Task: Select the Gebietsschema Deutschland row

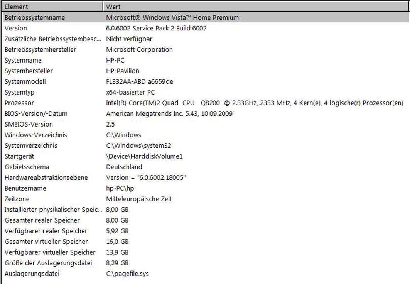Action: pos(27,167)
